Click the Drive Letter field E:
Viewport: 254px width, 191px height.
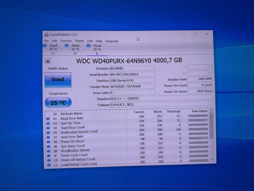point(133,93)
